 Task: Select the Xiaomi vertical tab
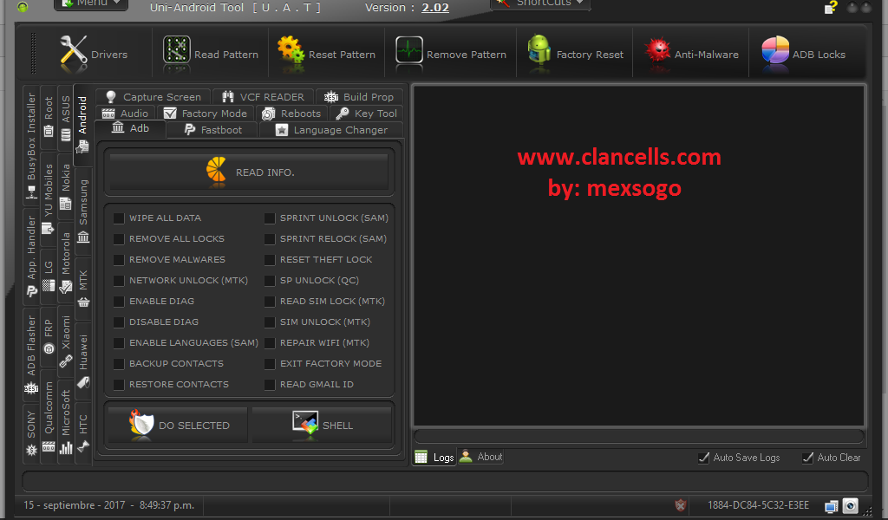click(66, 340)
